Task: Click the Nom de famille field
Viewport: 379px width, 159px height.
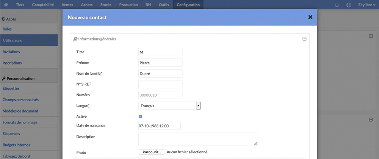Action: tap(160, 74)
